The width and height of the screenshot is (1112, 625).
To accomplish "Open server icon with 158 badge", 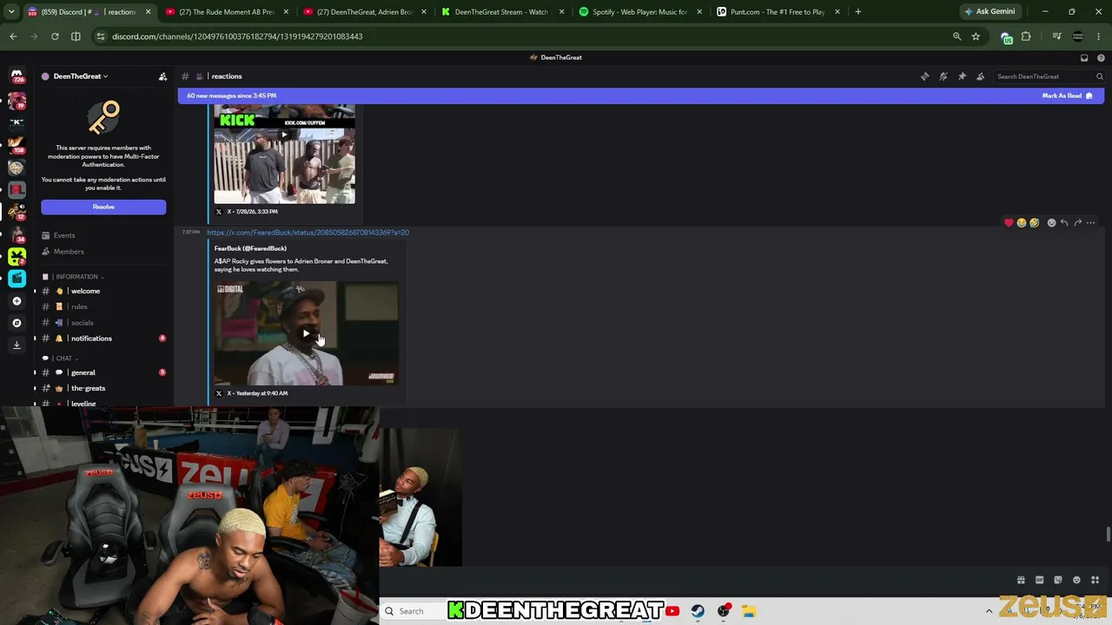I will tap(17, 144).
